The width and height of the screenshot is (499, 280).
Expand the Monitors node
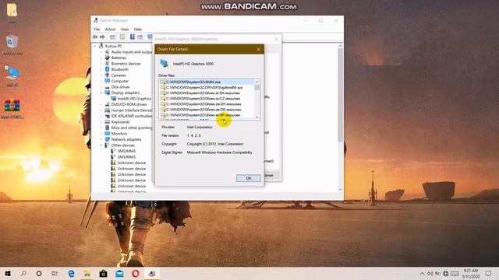101,134
